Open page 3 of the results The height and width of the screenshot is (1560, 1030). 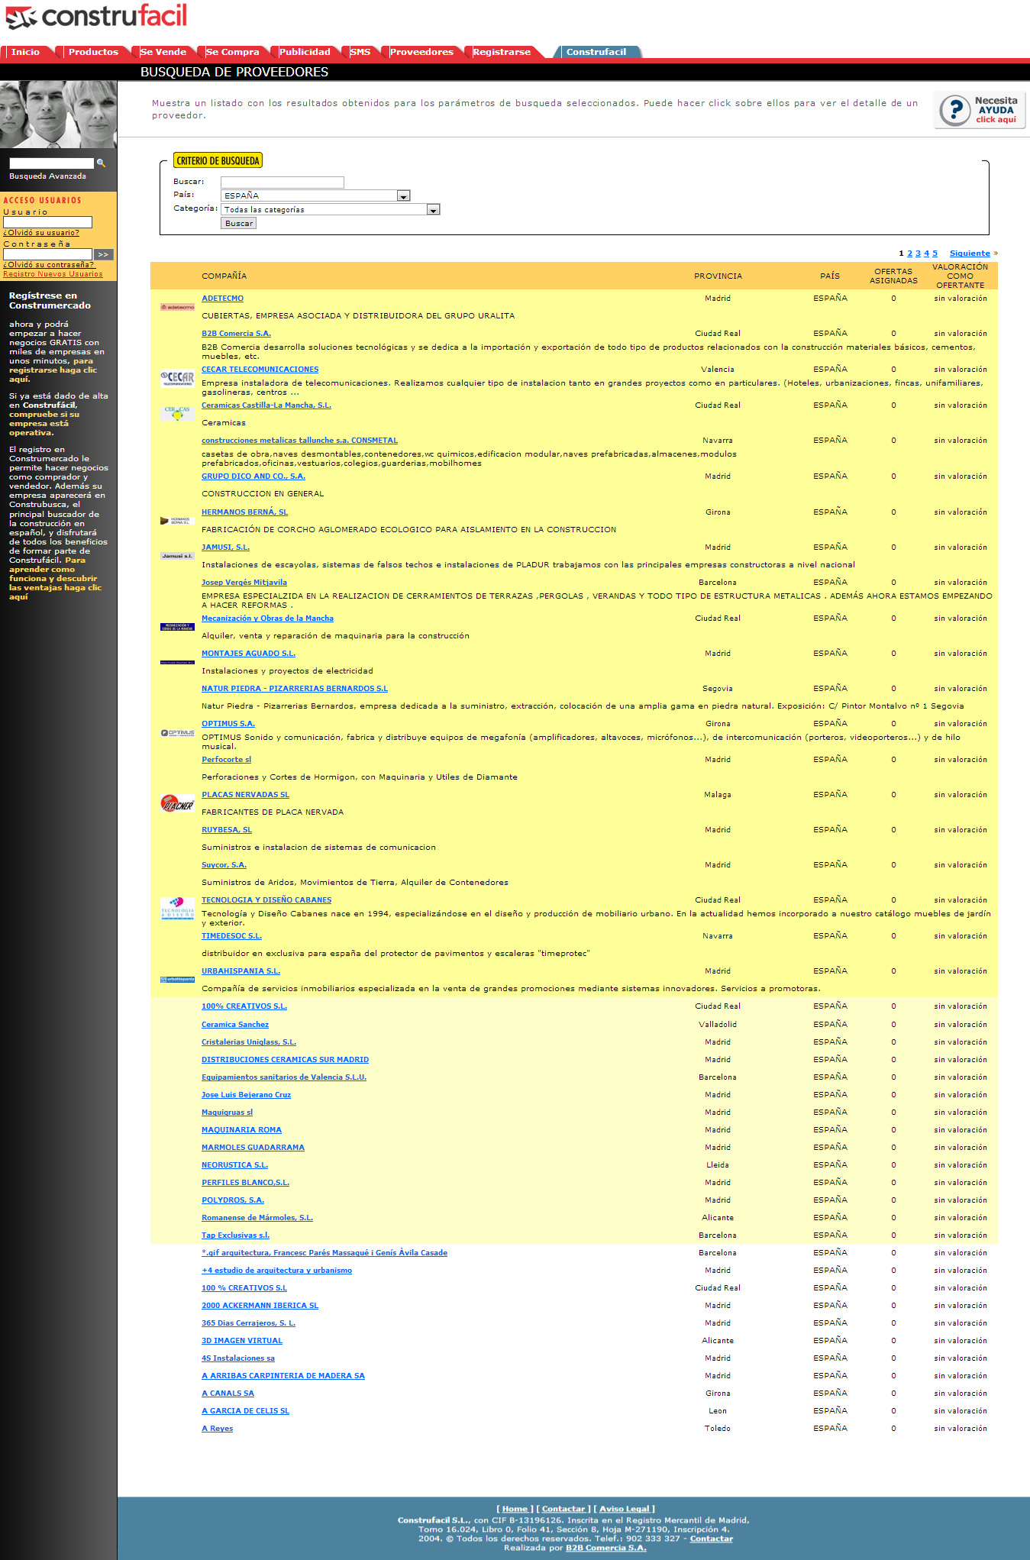918,254
